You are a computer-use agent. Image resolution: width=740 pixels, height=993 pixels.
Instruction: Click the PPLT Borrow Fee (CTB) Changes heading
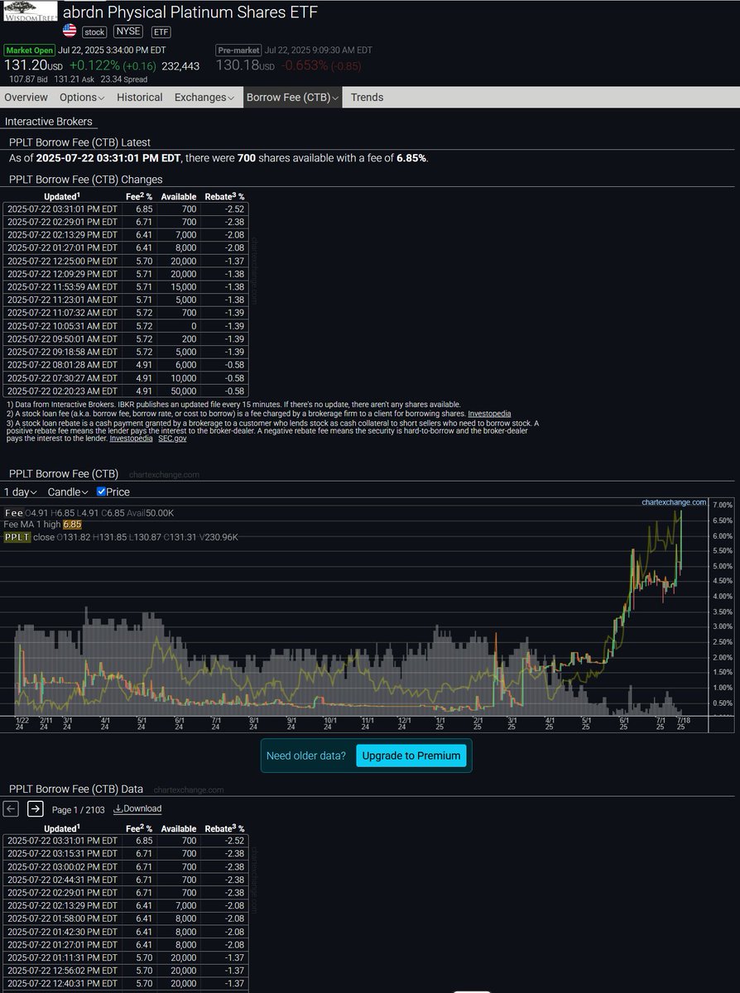click(x=85, y=180)
